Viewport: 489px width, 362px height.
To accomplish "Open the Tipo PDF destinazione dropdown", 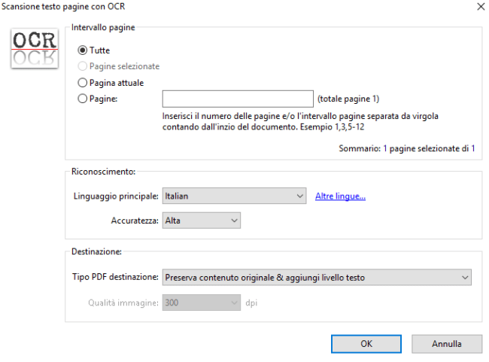I will pyautogui.click(x=317, y=278).
